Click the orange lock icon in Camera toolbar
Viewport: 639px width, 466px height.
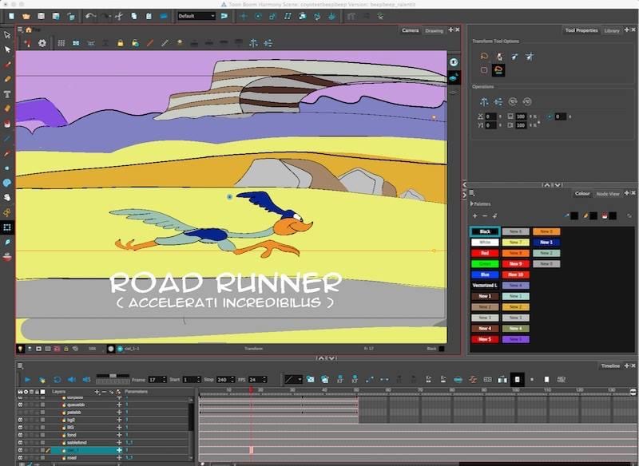[x=121, y=43]
